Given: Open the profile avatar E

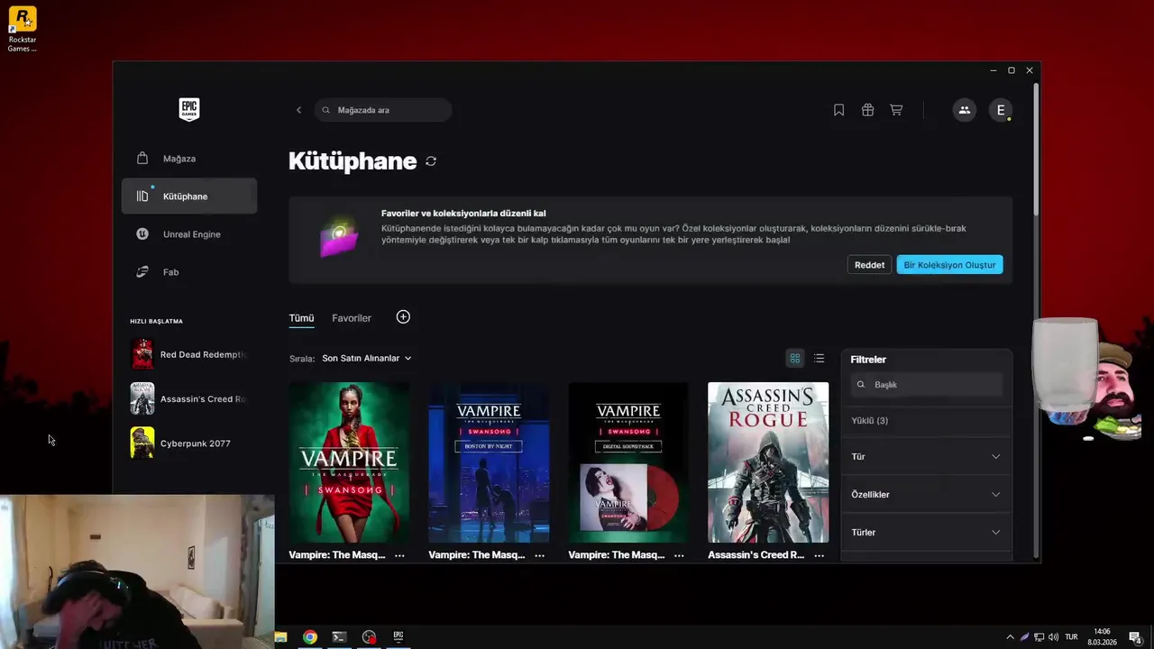Looking at the screenshot, I should (1000, 110).
